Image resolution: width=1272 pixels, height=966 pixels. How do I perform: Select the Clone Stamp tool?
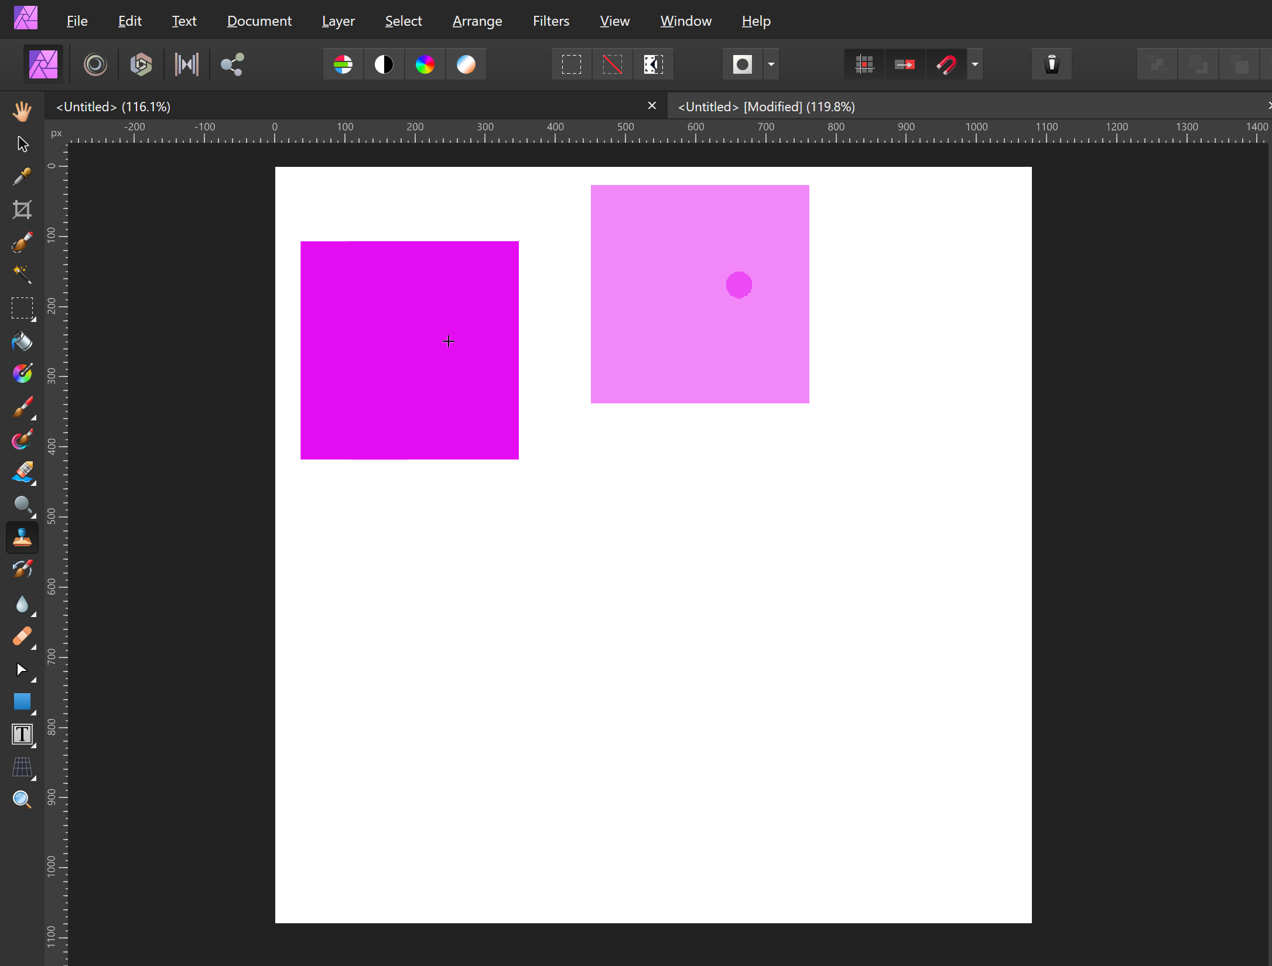tap(22, 537)
